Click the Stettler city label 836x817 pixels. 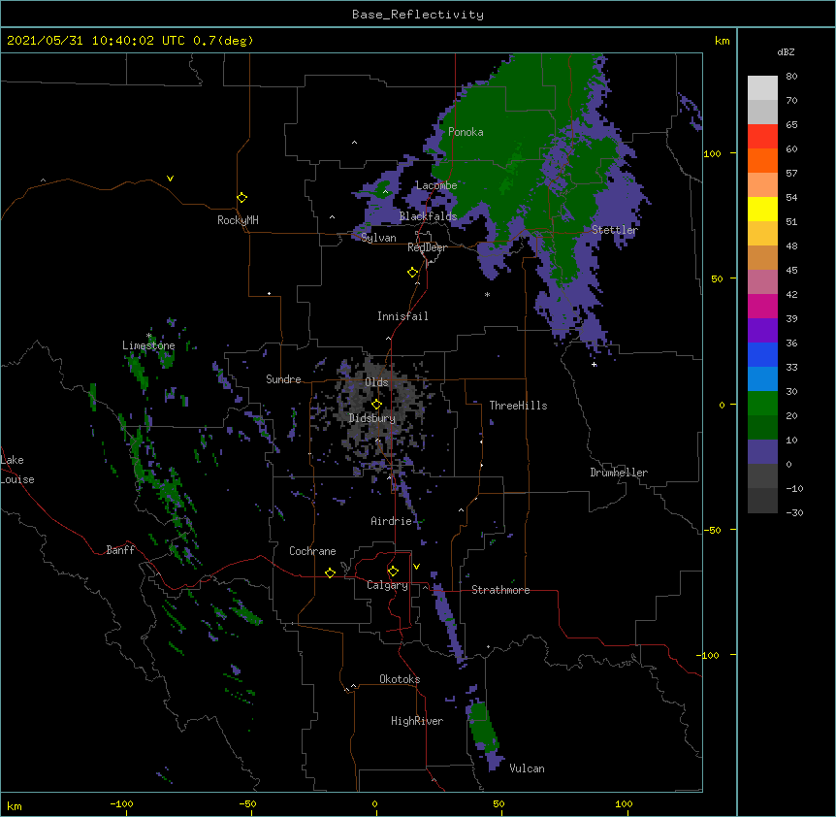point(615,230)
